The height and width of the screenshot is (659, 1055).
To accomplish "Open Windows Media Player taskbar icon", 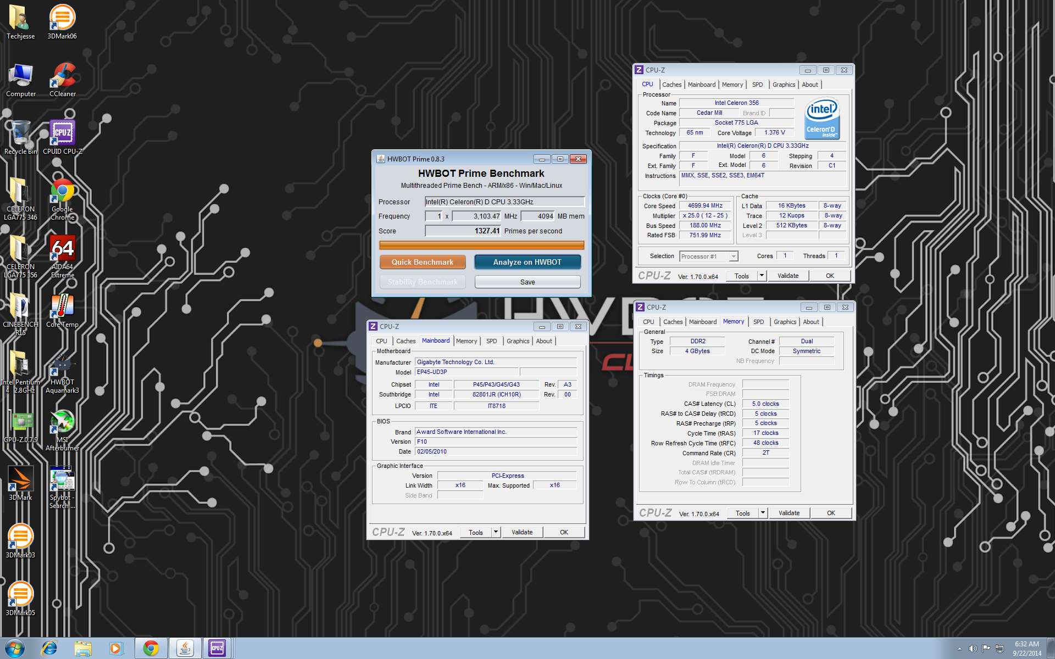I will [x=116, y=649].
